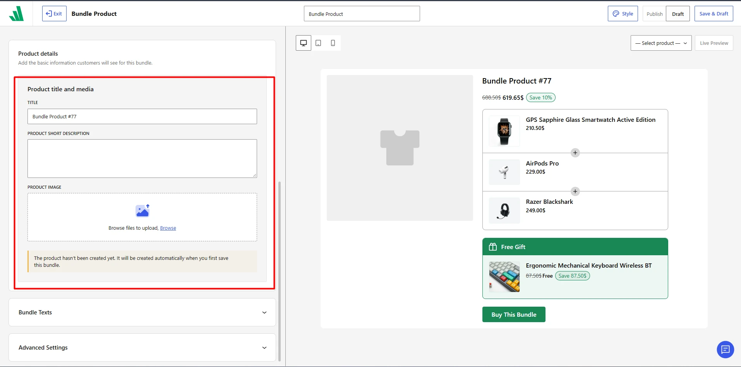
Task: Click the Save 10% badge
Action: (540, 97)
